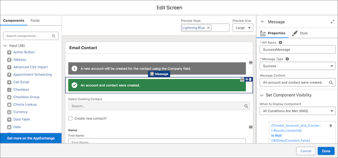
Task: Expand the properties panel with the arrows icon
Action: [332, 22]
